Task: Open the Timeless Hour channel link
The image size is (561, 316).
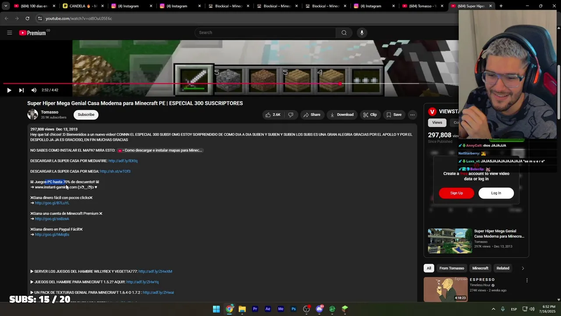Action: pos(480,285)
